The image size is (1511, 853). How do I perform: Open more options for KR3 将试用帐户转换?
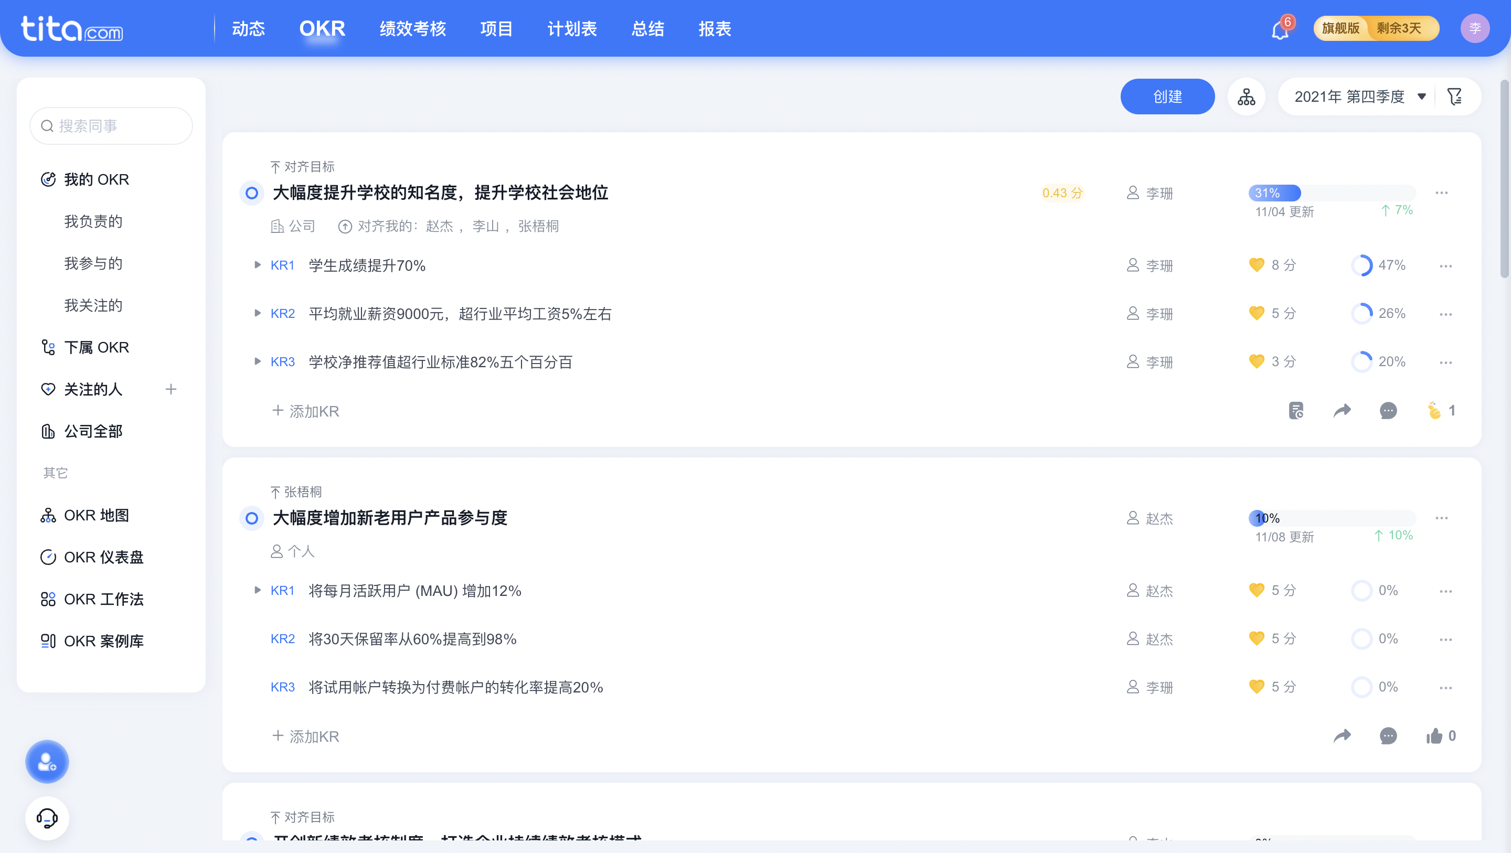1446,687
